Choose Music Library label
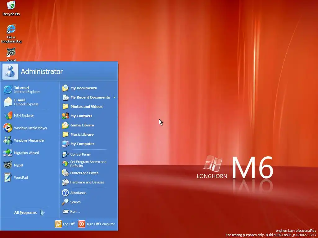Screen dimensions: 318x238 [82, 134]
